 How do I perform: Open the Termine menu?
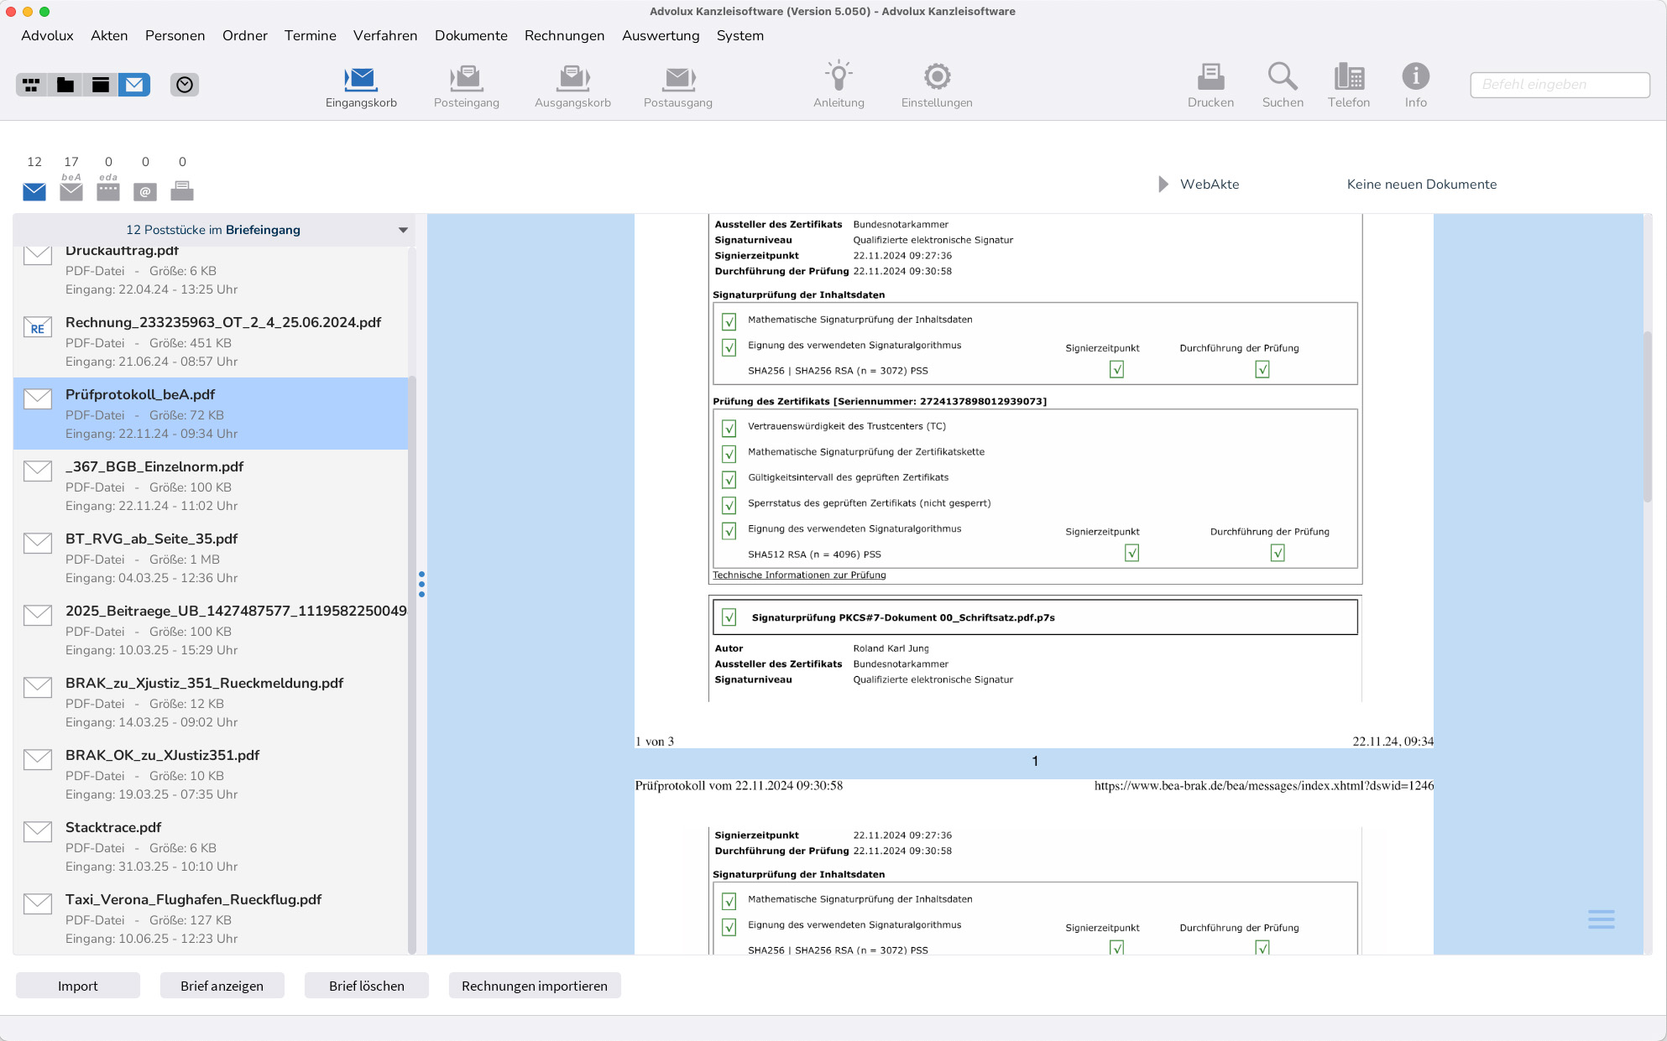tap(311, 35)
